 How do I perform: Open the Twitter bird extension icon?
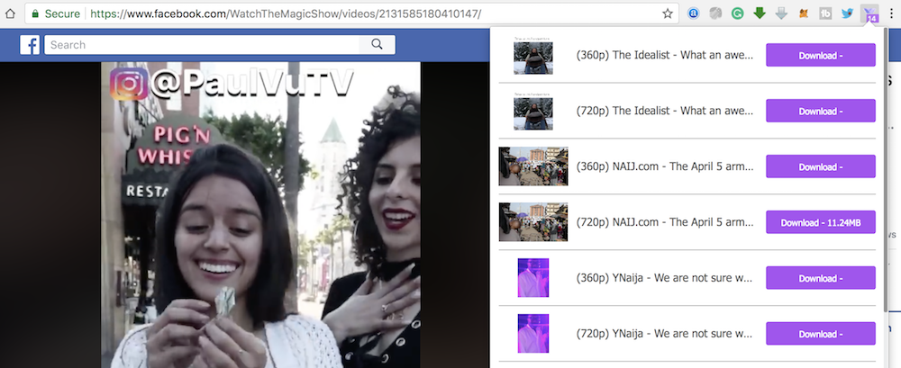(x=847, y=13)
